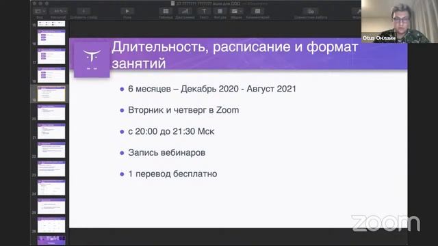This screenshot has height=246, width=438.
Task: Select slide 26 thumbnail in the navigator
Action: 51,225
